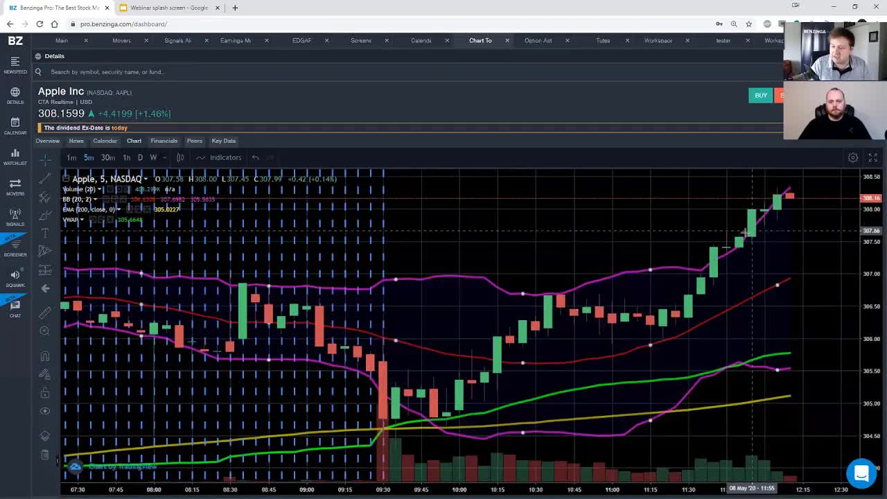This screenshot has width=887, height=499.
Task: Open the Option Act workspace tab
Action: (x=538, y=40)
